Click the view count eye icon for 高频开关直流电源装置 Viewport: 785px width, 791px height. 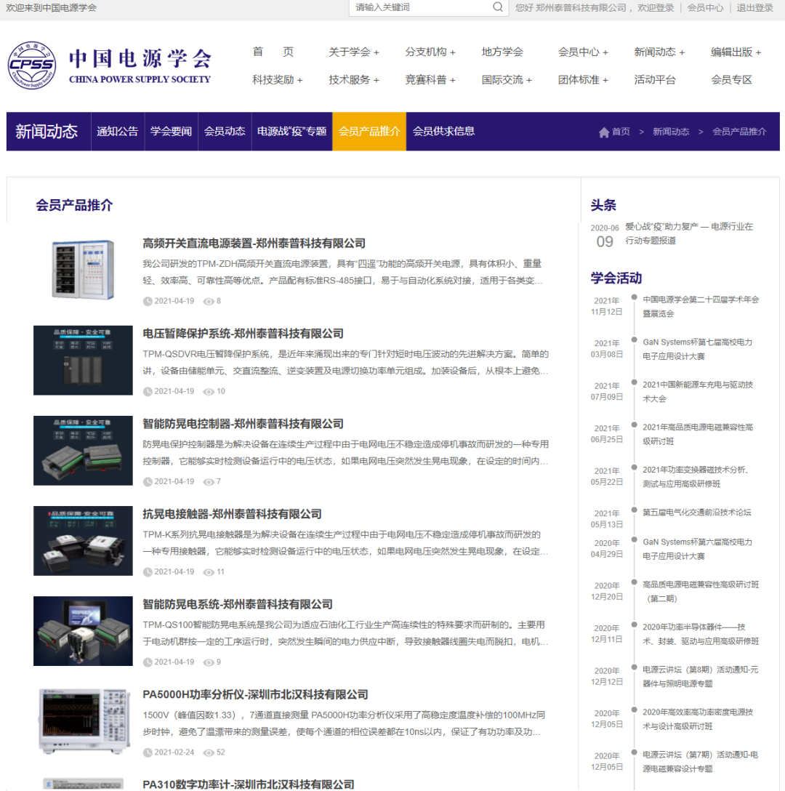click(209, 301)
